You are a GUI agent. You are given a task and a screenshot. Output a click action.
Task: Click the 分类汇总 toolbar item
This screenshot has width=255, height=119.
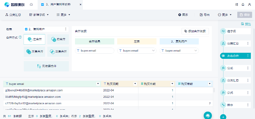13,15
